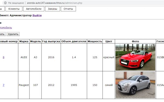The height and width of the screenshot is (102, 164).
Task: Select the 2012 year cell
Action: tap(51, 85)
